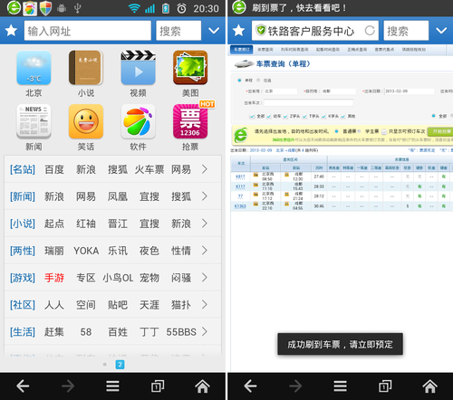Open tab switcher on left screen
This screenshot has width=453, height=400.
[x=158, y=386]
